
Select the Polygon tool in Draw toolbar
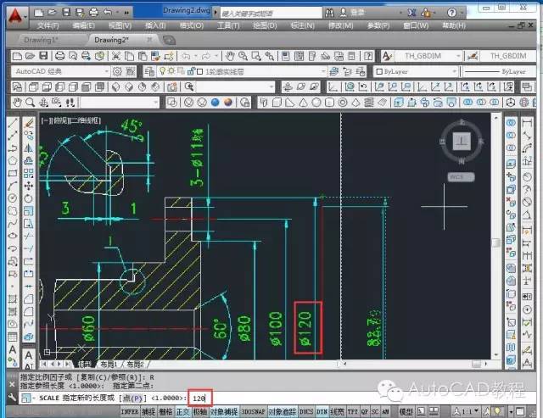tap(13, 160)
